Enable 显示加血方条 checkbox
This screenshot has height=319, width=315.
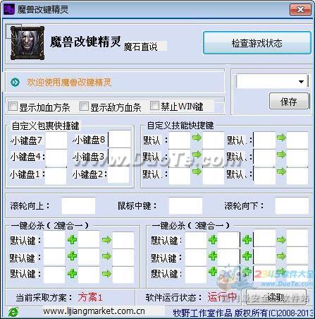[x=13, y=107]
